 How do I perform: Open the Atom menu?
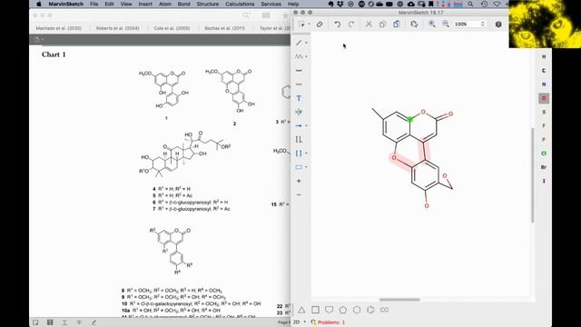(165, 4)
